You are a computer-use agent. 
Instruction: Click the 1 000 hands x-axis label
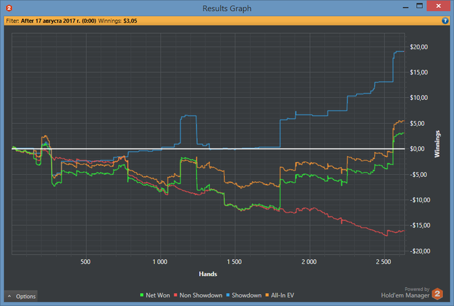(x=160, y=262)
